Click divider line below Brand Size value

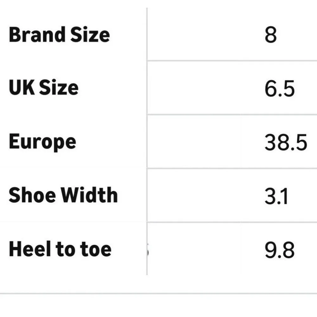point(232,61)
